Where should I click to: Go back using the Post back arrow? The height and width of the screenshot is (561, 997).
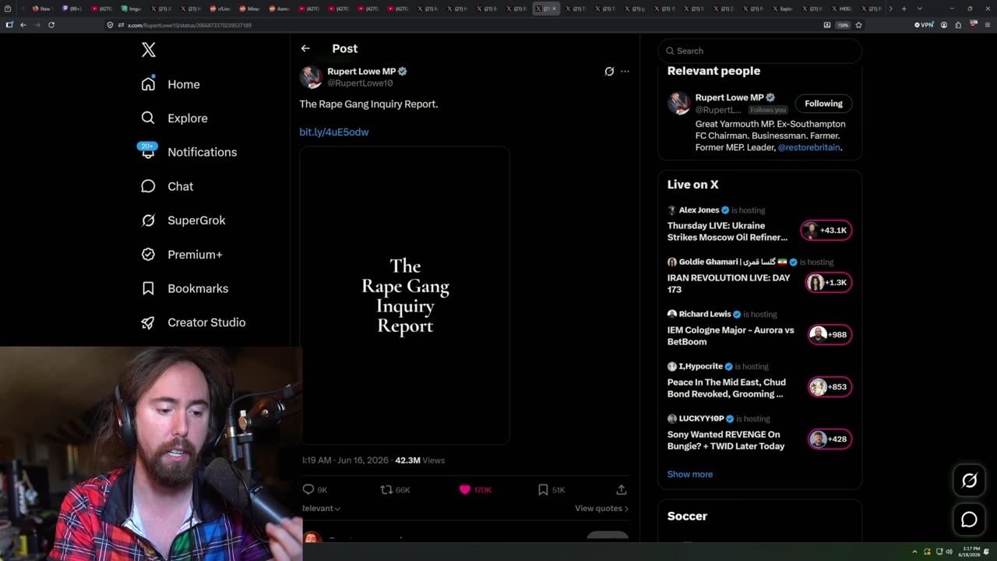point(305,48)
